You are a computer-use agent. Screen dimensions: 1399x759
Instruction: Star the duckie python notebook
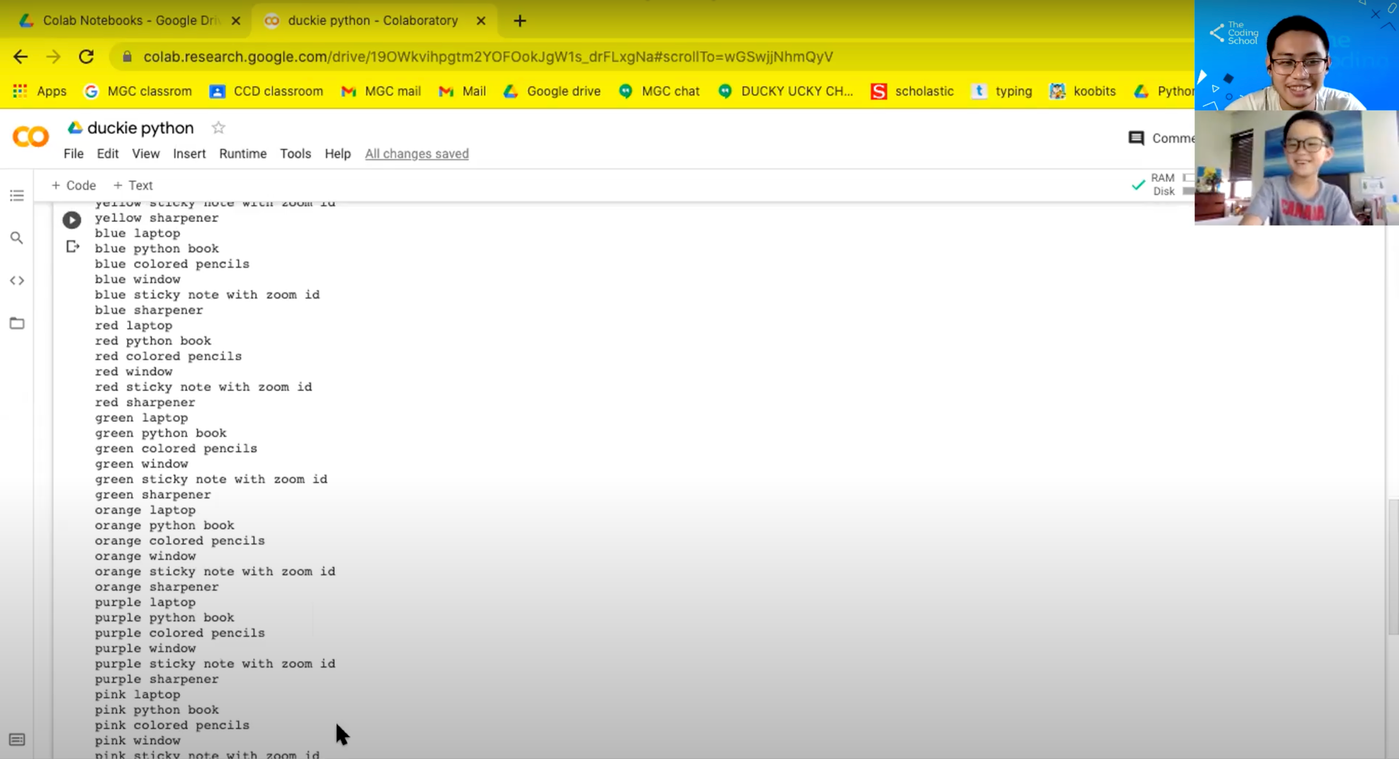(218, 128)
